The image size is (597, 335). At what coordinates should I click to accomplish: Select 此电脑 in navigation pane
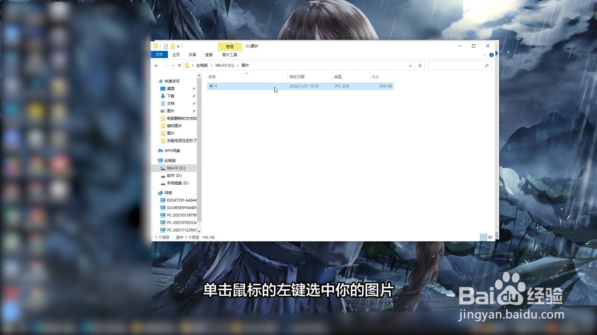(170, 160)
